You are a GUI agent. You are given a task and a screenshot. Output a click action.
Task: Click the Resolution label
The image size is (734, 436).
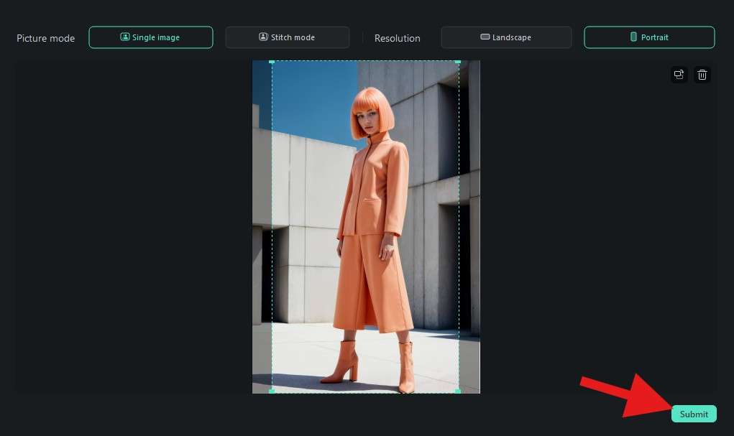[x=398, y=38]
